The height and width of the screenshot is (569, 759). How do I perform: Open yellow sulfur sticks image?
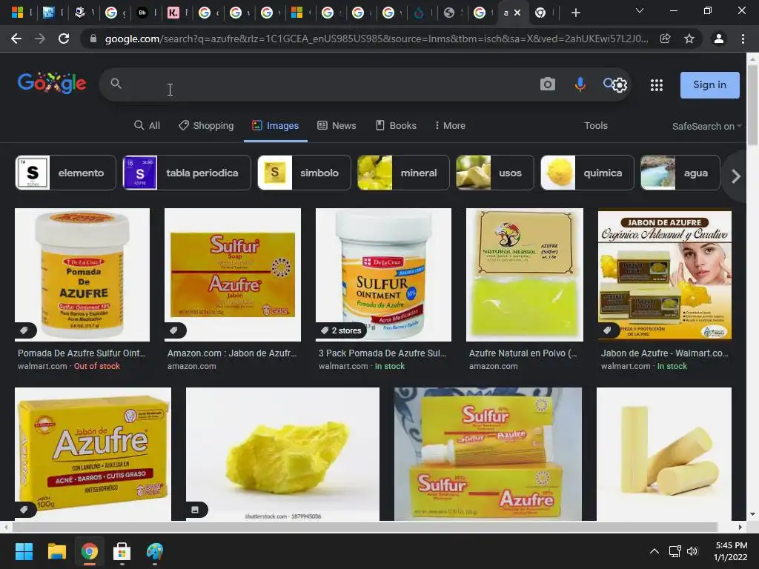(x=663, y=454)
